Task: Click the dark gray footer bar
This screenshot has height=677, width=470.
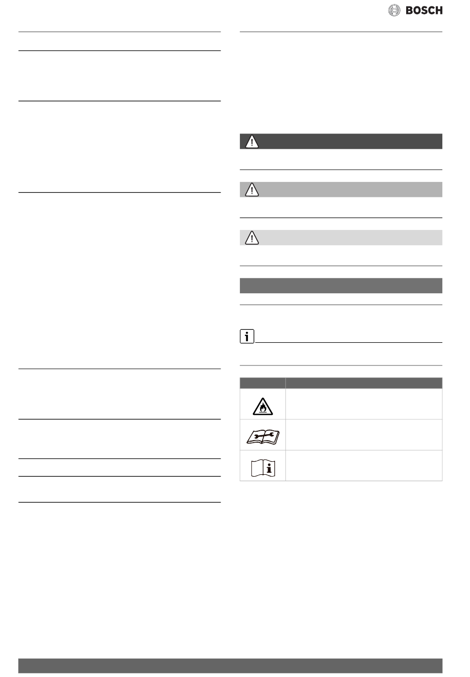Action: 231,666
